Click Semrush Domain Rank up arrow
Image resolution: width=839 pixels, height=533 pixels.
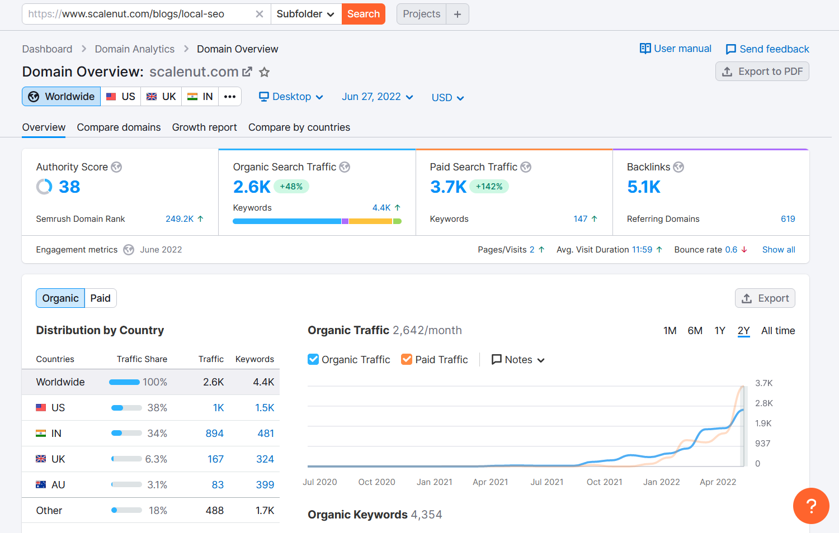pyautogui.click(x=200, y=219)
